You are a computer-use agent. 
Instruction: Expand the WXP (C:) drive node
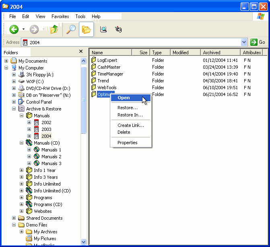[14, 81]
